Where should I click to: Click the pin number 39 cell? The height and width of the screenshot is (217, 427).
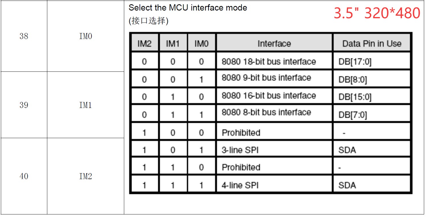[24, 105]
